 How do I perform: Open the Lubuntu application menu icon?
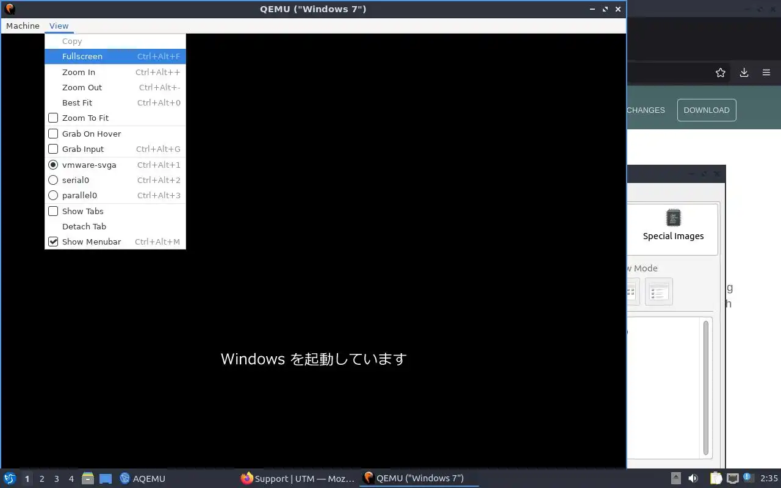pyautogui.click(x=10, y=478)
